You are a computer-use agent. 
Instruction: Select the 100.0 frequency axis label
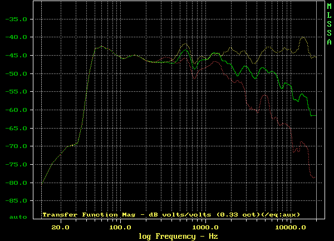tap(120, 228)
